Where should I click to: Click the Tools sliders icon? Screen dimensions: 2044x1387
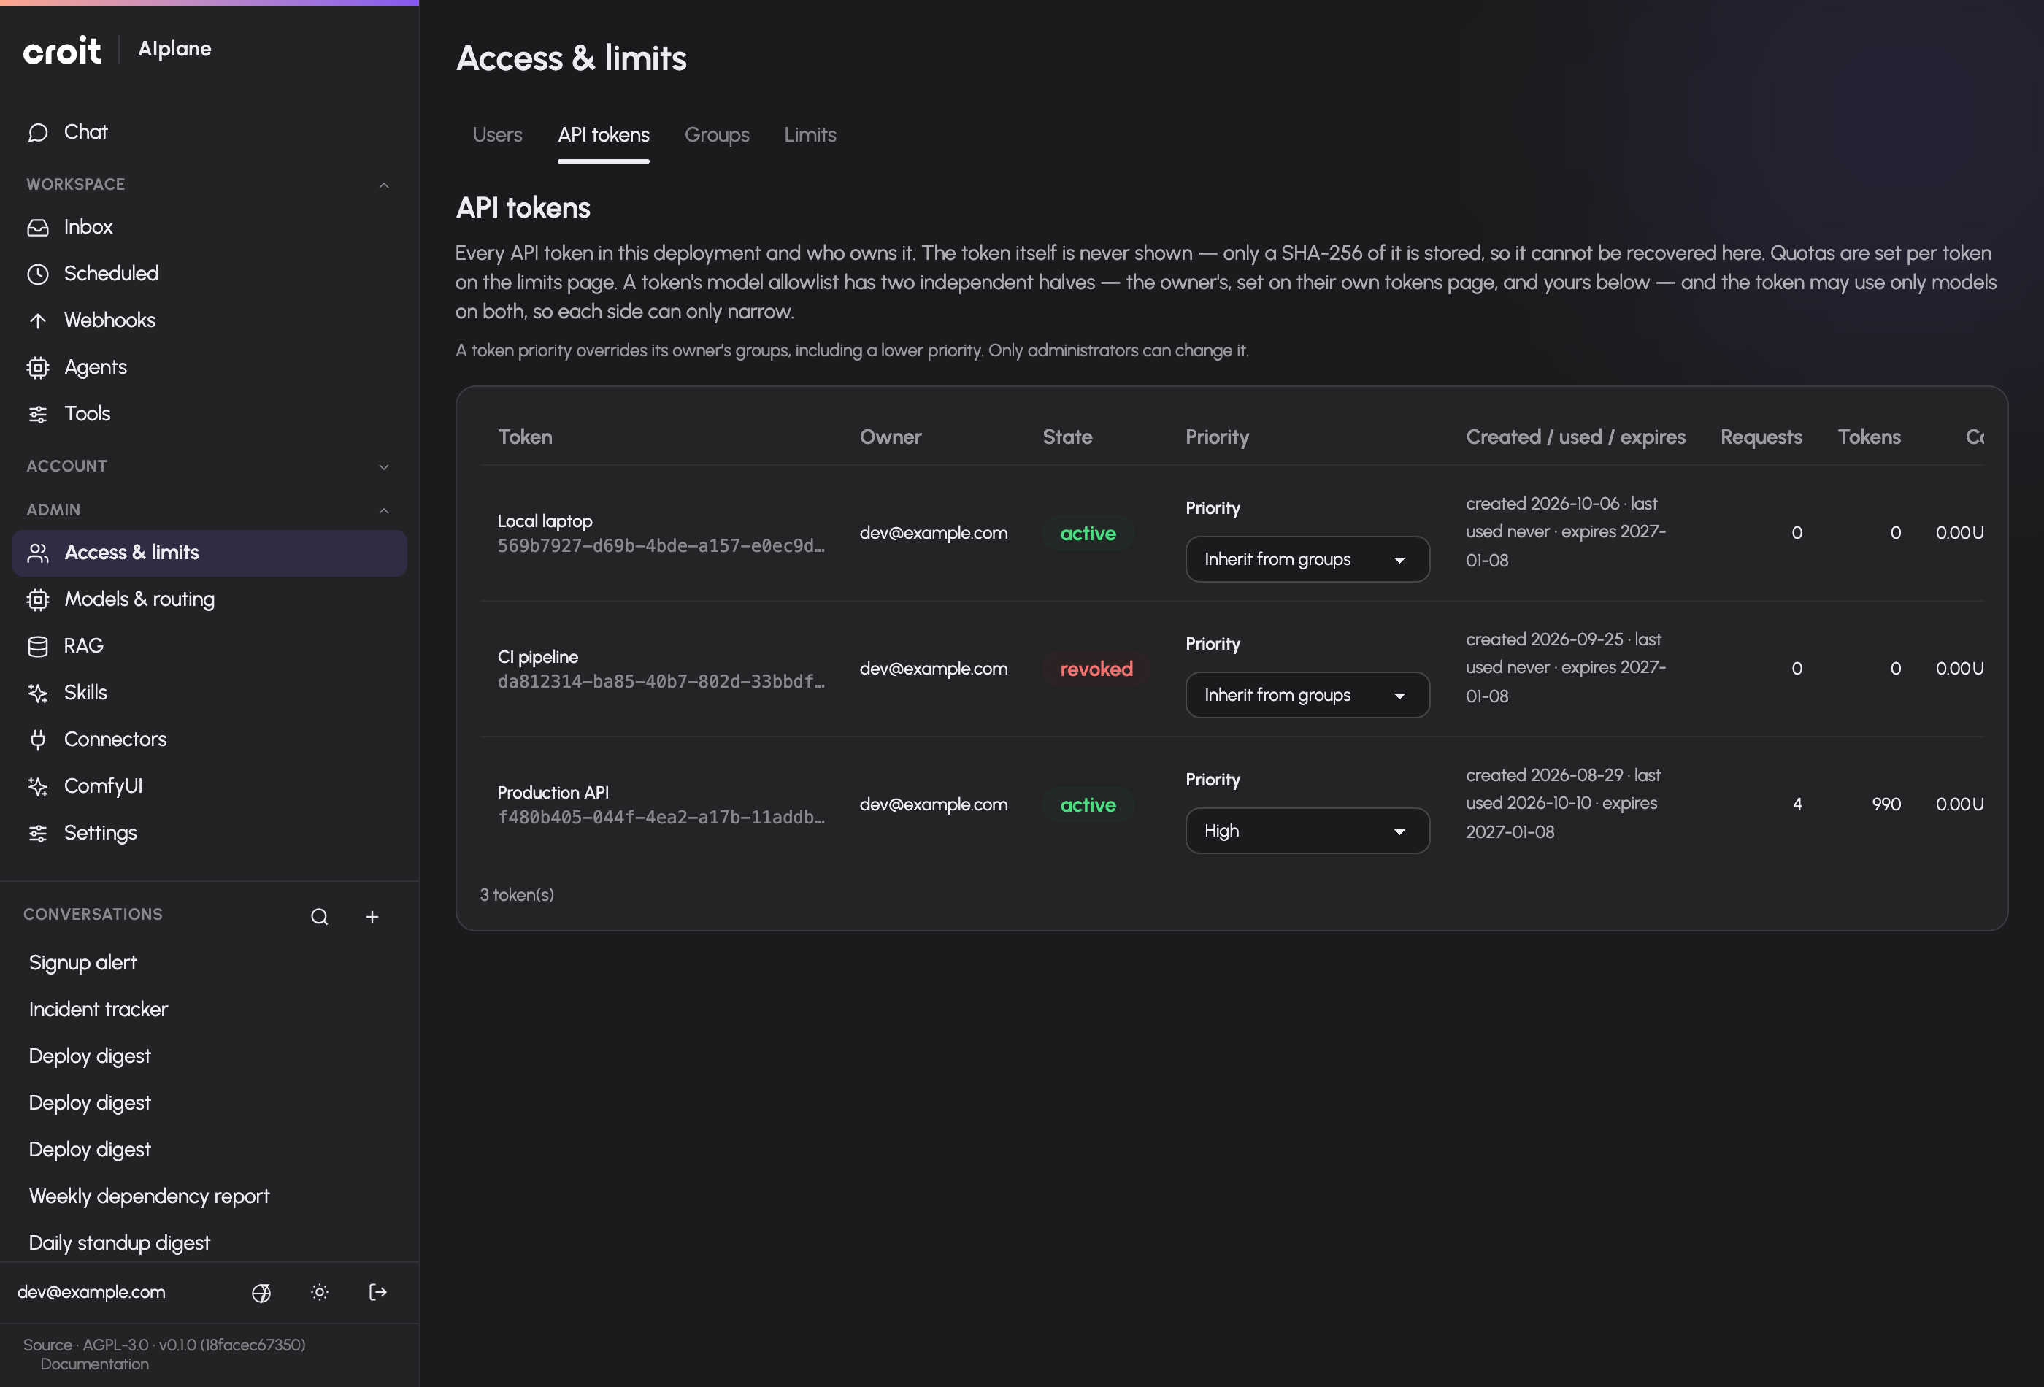click(x=38, y=413)
